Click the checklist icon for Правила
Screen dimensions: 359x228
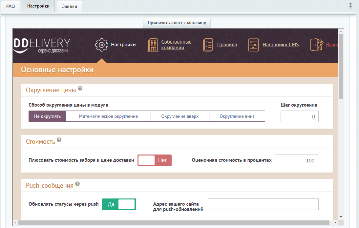208,45
